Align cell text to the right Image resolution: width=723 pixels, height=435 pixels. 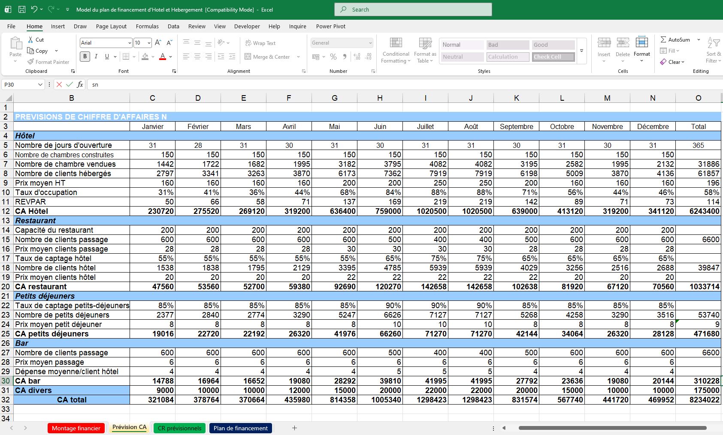[209, 57]
